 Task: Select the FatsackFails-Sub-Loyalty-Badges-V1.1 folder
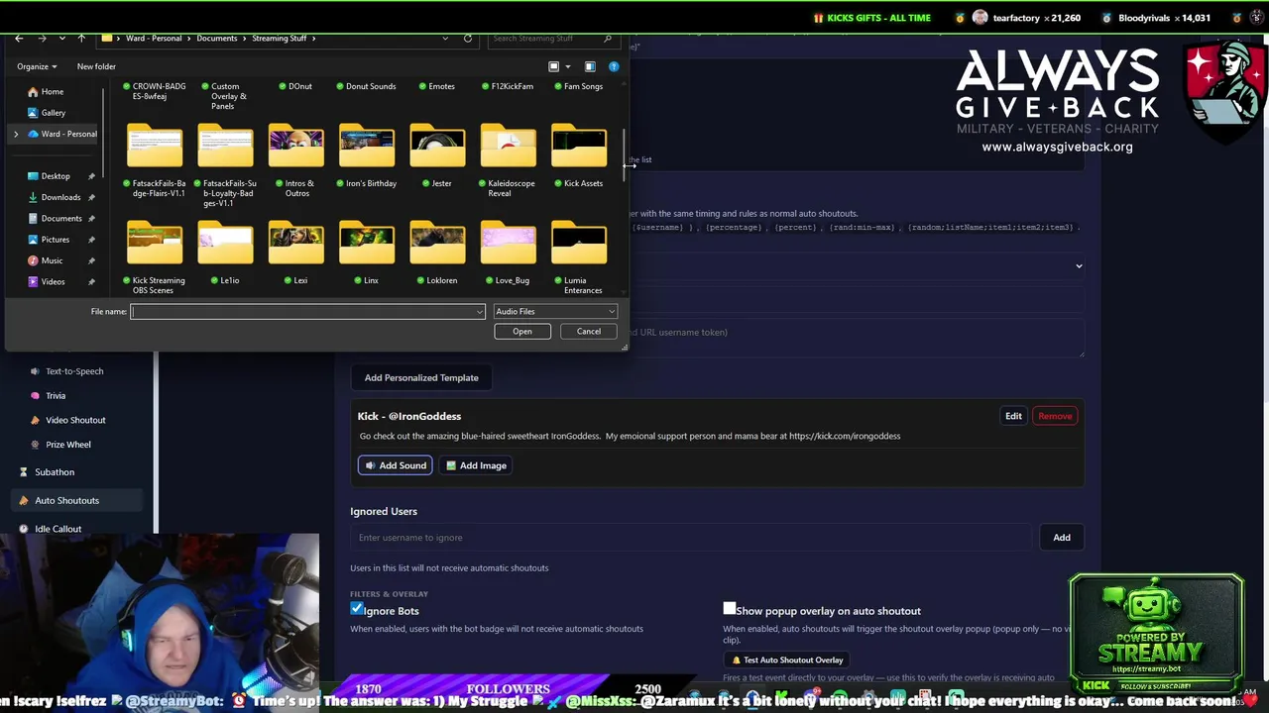(225, 165)
